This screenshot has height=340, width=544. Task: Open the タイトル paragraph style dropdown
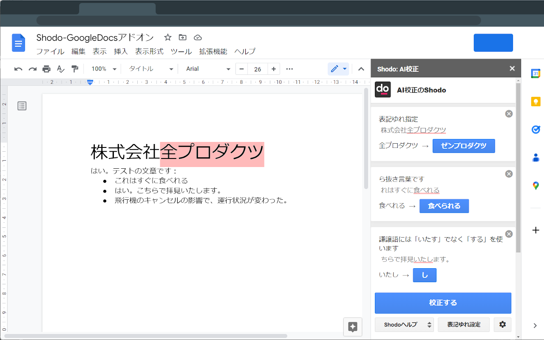click(150, 69)
